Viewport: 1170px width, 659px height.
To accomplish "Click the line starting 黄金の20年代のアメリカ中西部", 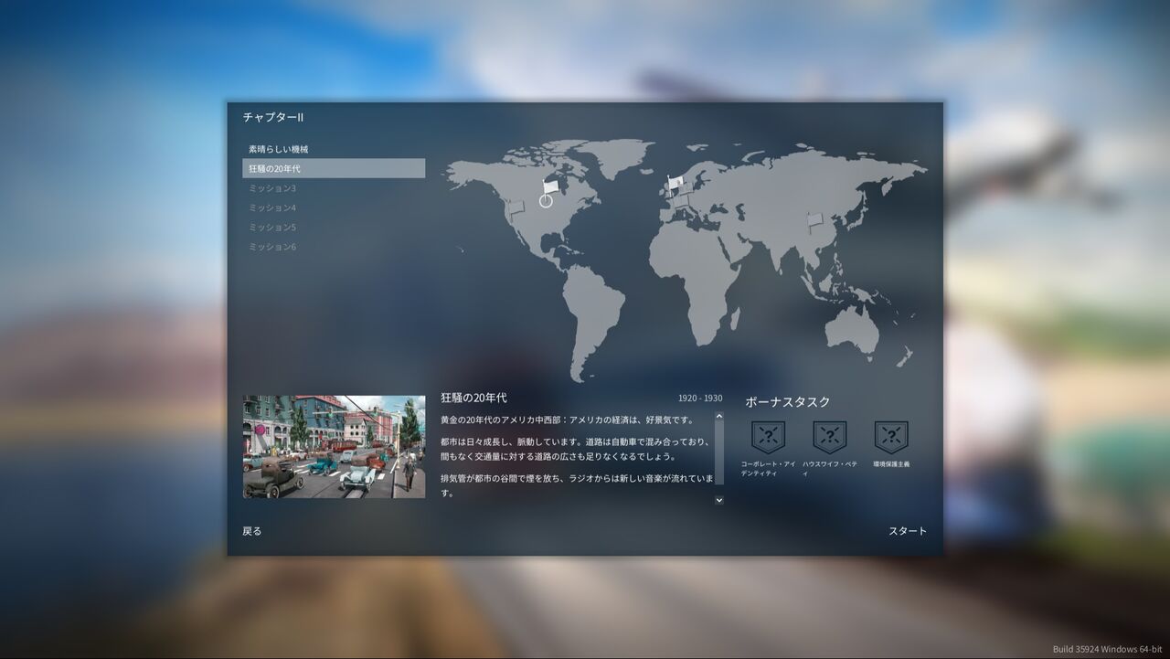I will pos(568,420).
